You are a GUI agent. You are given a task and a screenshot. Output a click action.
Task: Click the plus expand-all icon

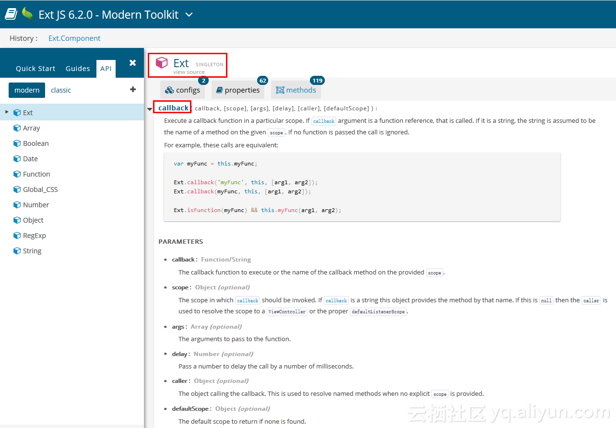coord(133,89)
